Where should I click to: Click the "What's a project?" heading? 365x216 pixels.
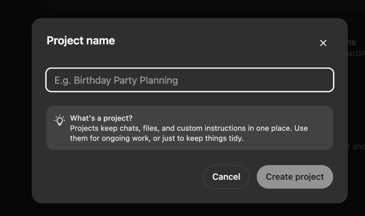click(101, 118)
